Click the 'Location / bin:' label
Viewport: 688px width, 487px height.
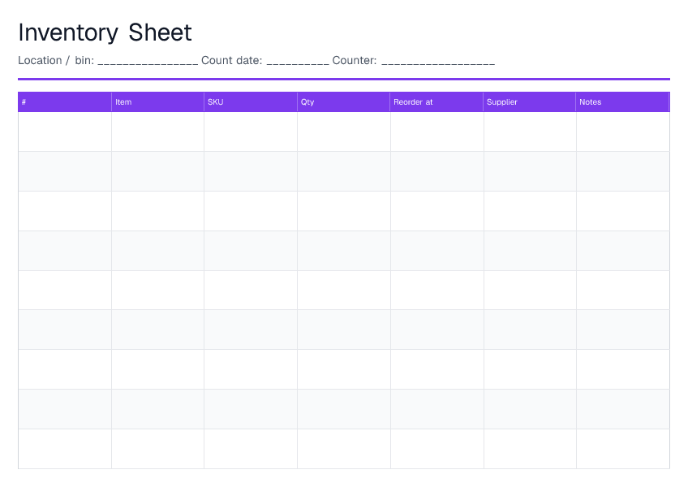[56, 60]
